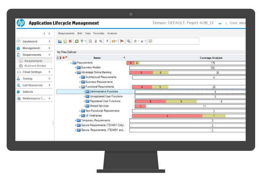
Task: Expand the UI Wireframes folder arrow
Action: point(80,116)
